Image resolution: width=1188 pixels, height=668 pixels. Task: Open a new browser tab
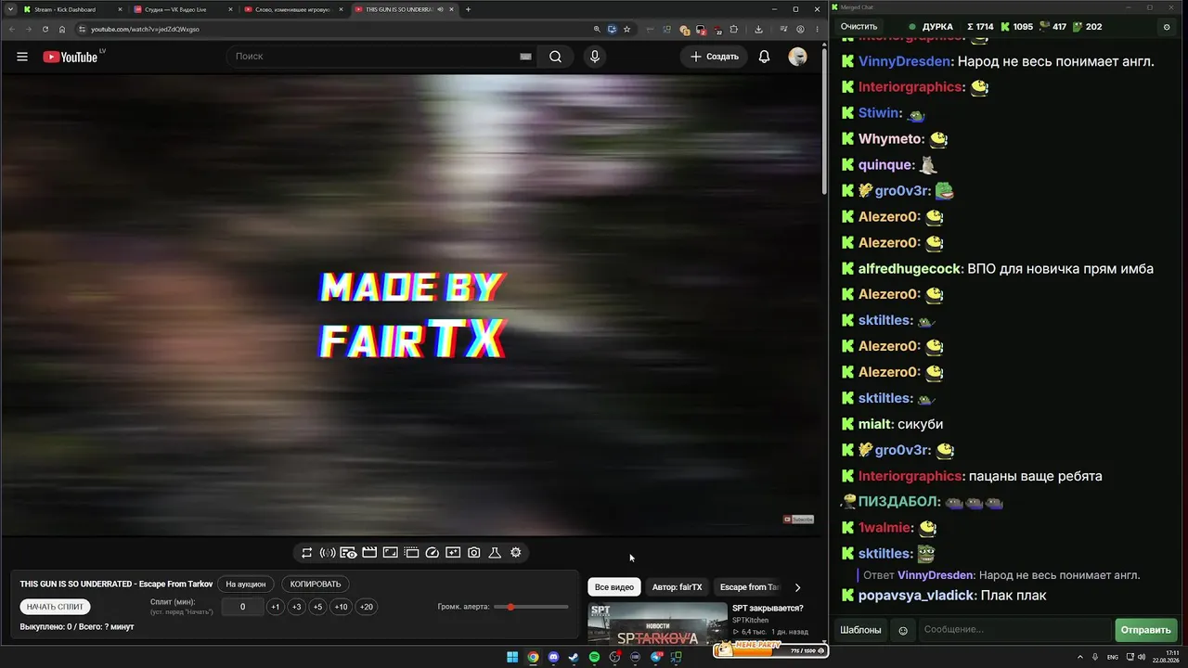[468, 9]
